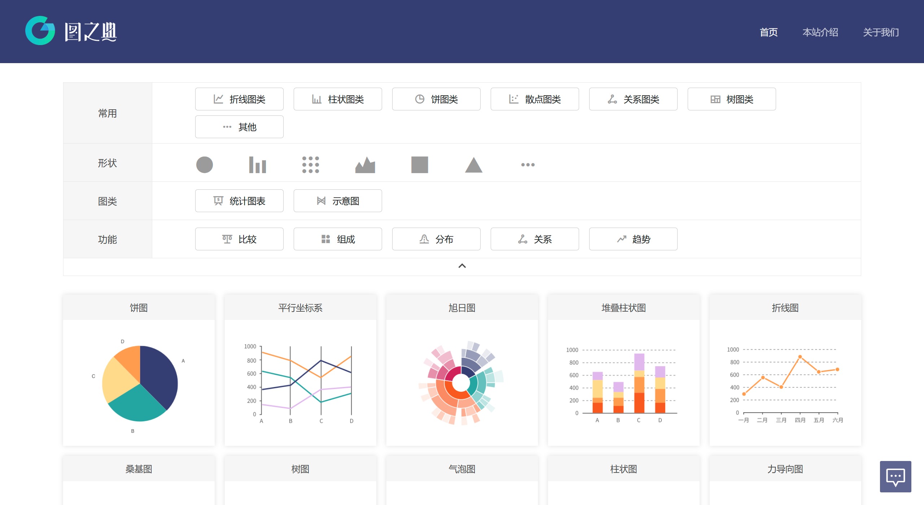Open the 平行坐标系 chart card

pyautogui.click(x=301, y=370)
